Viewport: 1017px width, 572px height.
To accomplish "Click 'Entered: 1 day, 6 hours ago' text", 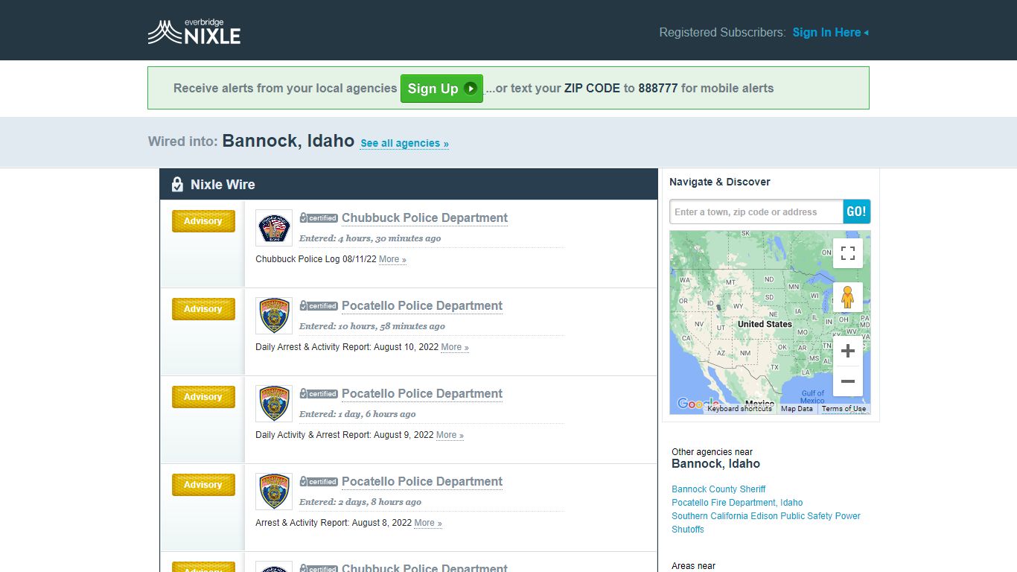I will pyautogui.click(x=357, y=414).
